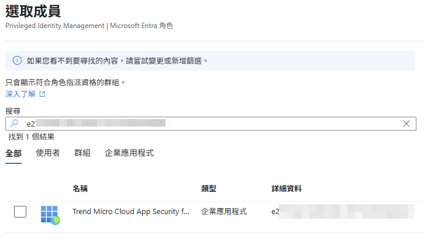Tick the checkbox for the Trend Micro app
Screen dimensions: 424x245
tap(20, 212)
